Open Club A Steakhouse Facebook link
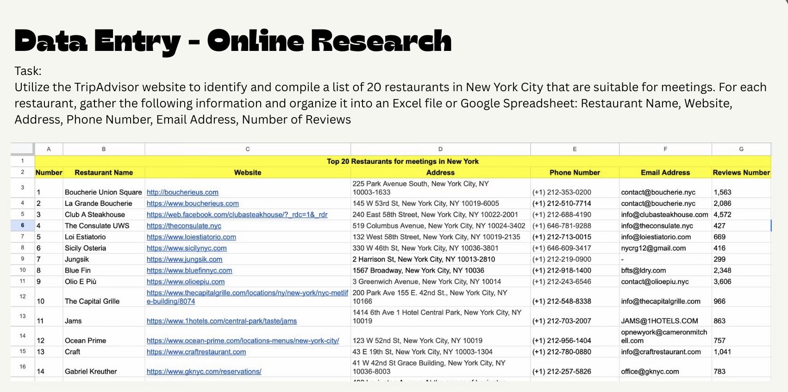Screen dimensions: 788x392 237,214
